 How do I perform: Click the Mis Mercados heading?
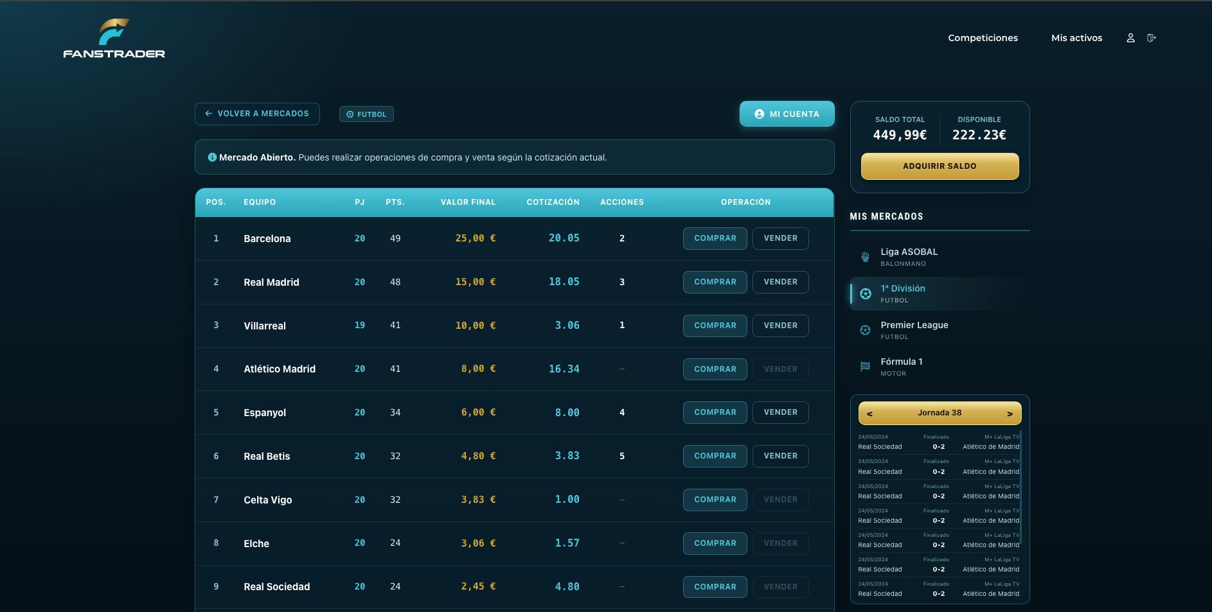point(886,216)
